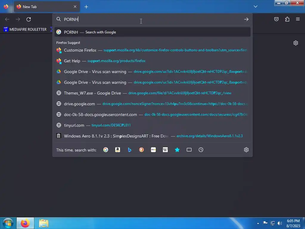Search in open Tabs icon
This screenshot has height=229, width=305.
189,150
